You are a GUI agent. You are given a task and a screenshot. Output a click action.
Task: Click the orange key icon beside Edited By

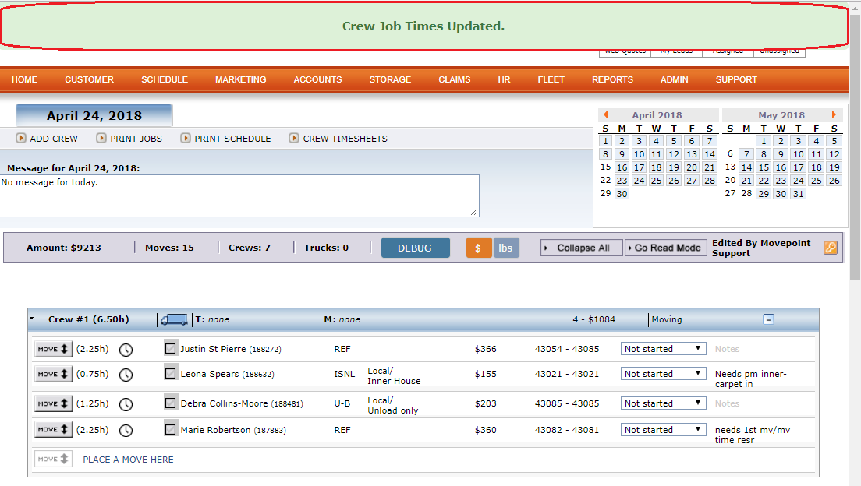tap(831, 248)
